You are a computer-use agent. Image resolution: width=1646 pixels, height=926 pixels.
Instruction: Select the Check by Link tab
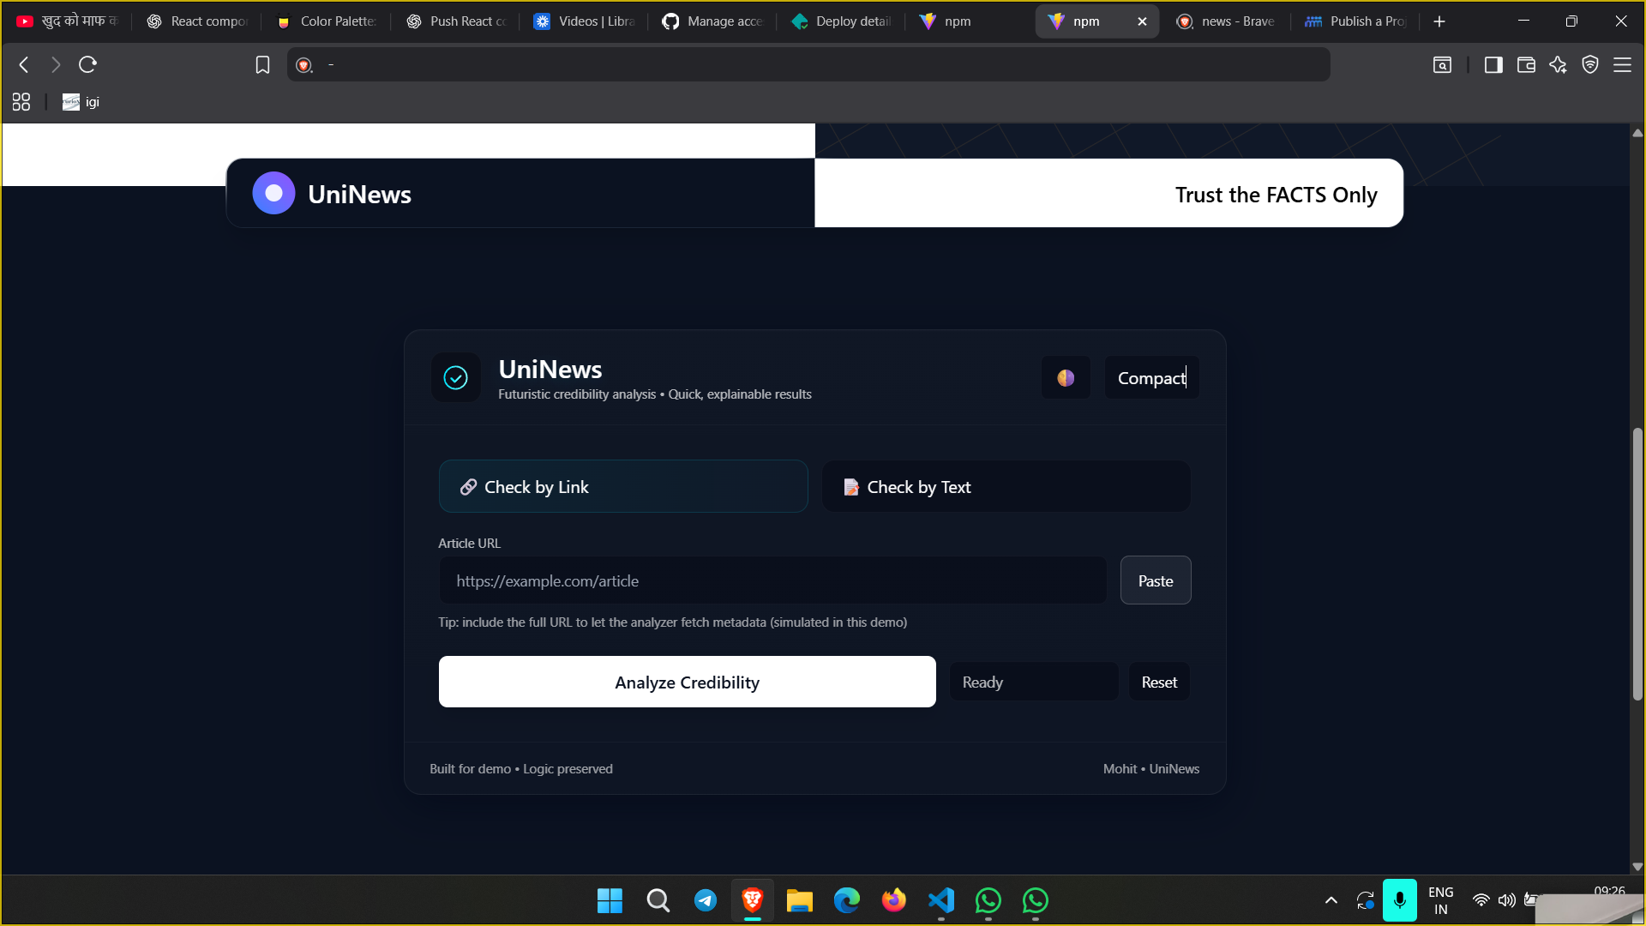point(623,487)
